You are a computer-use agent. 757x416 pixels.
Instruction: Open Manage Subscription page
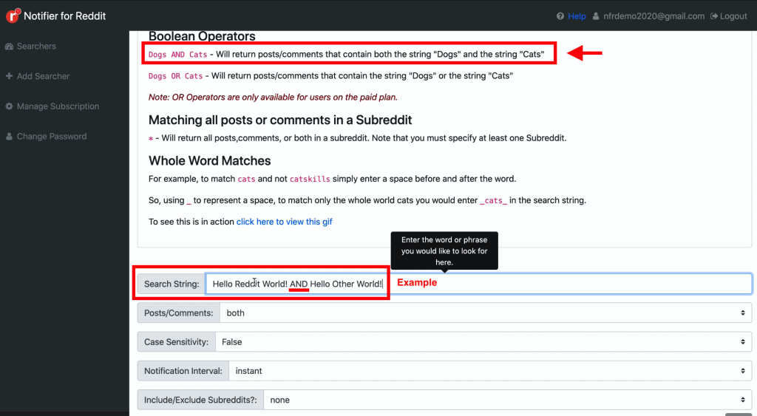(x=58, y=106)
